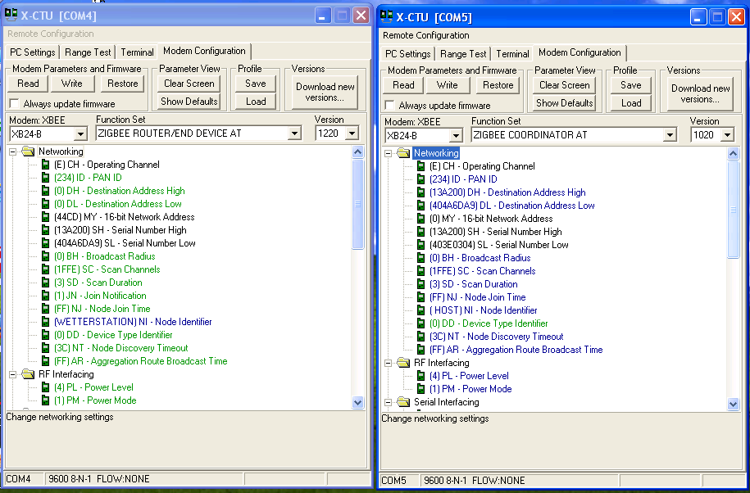The width and height of the screenshot is (750, 493).
Task: Click the WETTERSTATION NI parameter icon
Action: coord(45,323)
